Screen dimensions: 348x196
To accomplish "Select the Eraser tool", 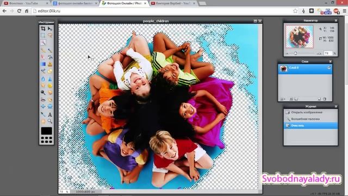I will tap(43, 57).
